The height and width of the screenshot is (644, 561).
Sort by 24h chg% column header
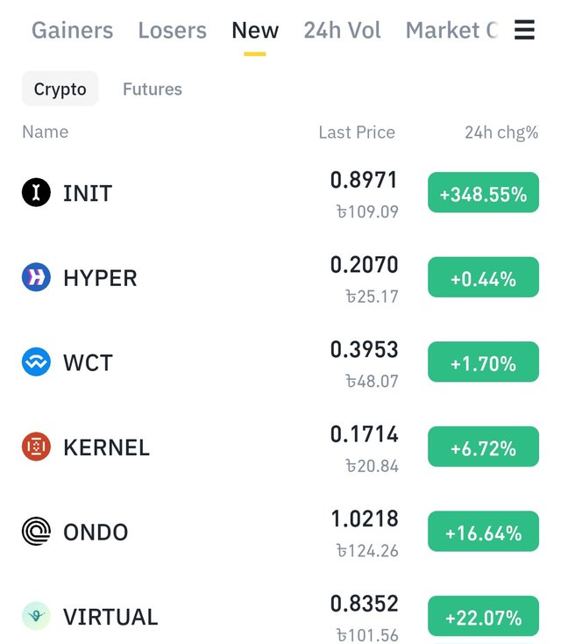coord(501,132)
